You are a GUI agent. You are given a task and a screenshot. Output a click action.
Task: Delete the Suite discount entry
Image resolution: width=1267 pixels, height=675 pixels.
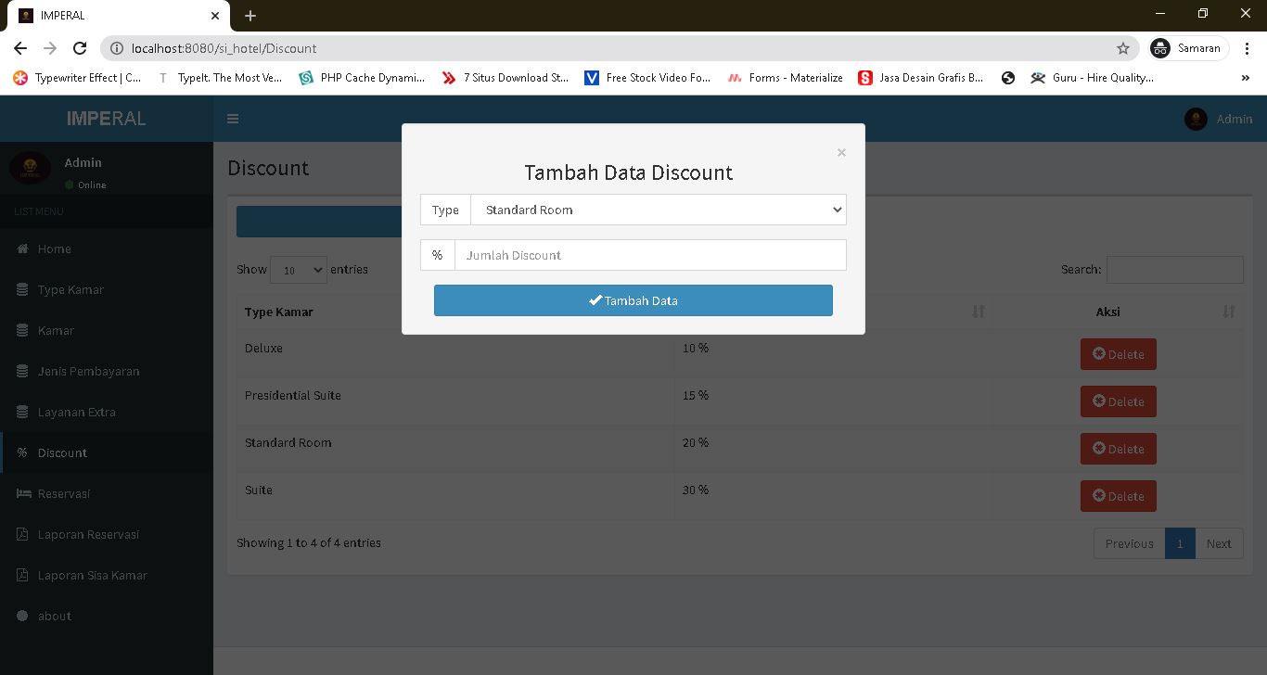click(x=1118, y=495)
